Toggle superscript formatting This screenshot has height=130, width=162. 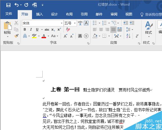pos(59,29)
